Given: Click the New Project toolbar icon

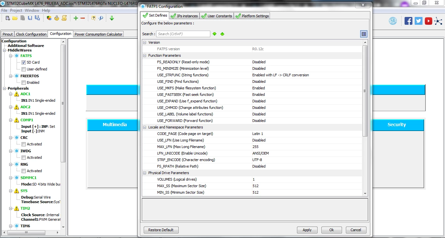Looking at the screenshot, I should click(8, 18).
